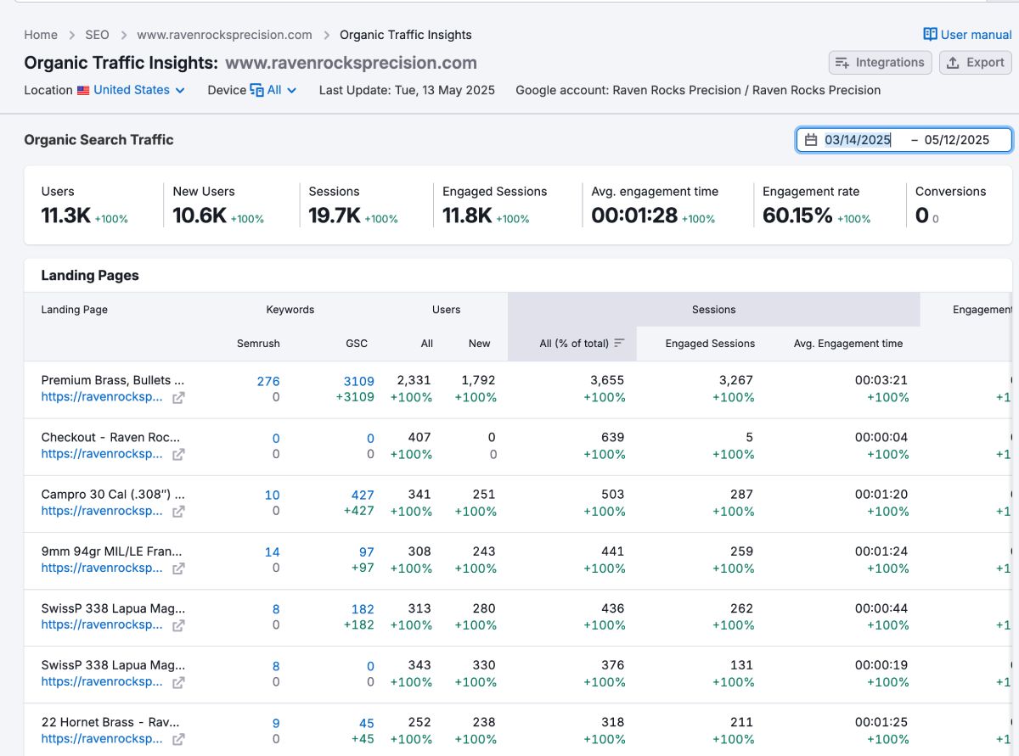This screenshot has height=756, width=1019.
Task: Open external link icon for 22 Hornet Brass row
Action: click(178, 738)
